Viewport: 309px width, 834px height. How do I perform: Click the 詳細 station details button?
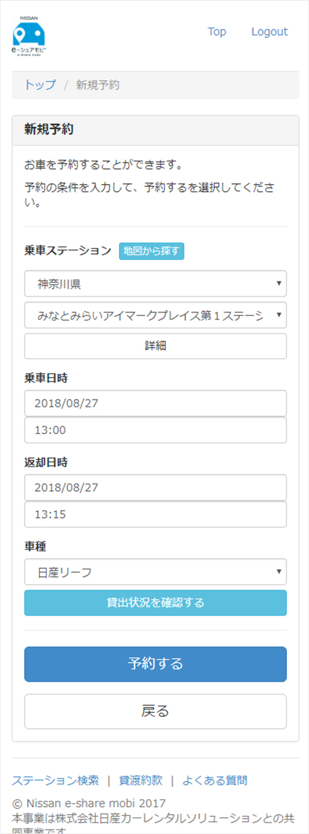156,346
